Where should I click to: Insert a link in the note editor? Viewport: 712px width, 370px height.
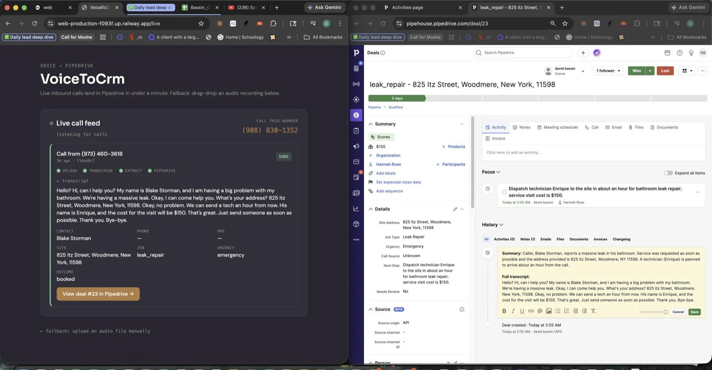531,311
